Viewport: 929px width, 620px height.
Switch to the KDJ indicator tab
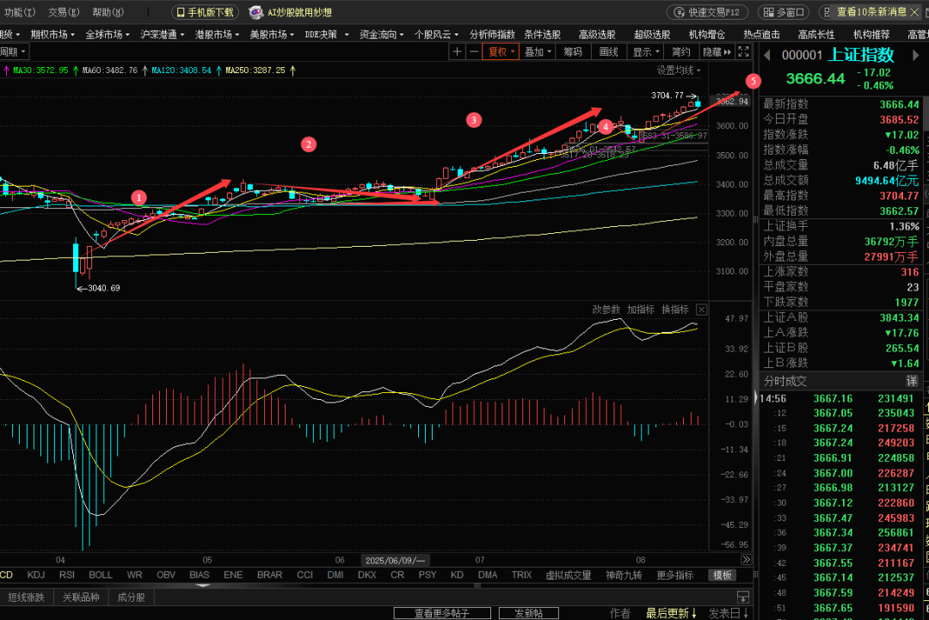36,574
